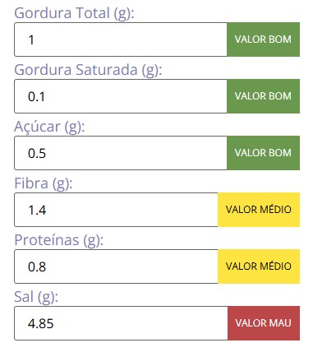The width and height of the screenshot is (313, 352).
Task: Click the Sal (g) label
Action: coord(36,297)
